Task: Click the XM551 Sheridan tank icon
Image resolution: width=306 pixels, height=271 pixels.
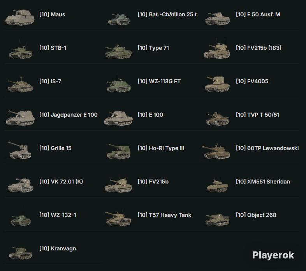Action: click(217, 186)
